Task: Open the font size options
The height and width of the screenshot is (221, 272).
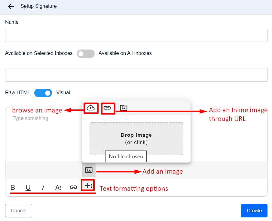Action: 58,187
